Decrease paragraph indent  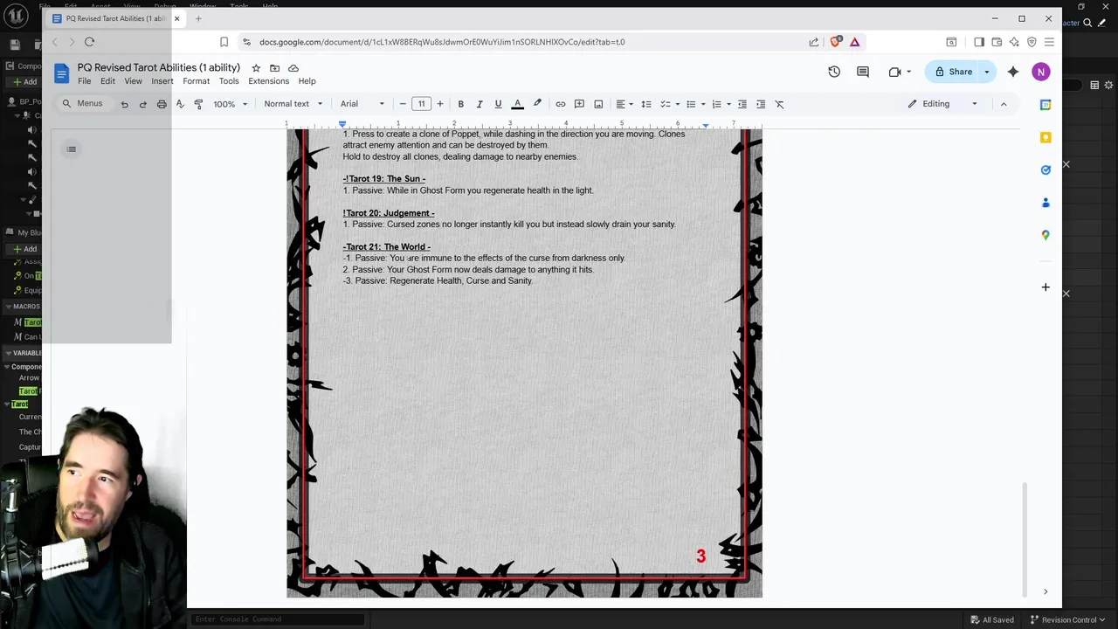pyautogui.click(x=742, y=104)
